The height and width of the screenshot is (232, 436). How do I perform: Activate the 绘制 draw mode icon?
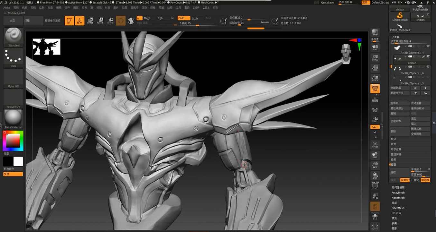point(79,20)
